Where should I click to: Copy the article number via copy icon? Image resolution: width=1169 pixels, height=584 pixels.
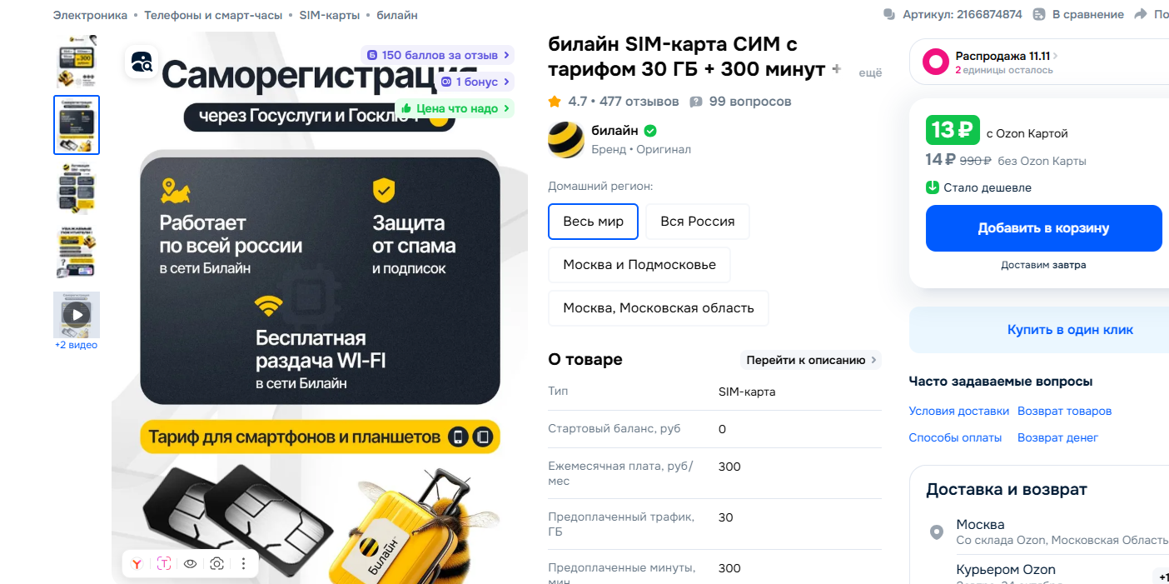coord(889,14)
